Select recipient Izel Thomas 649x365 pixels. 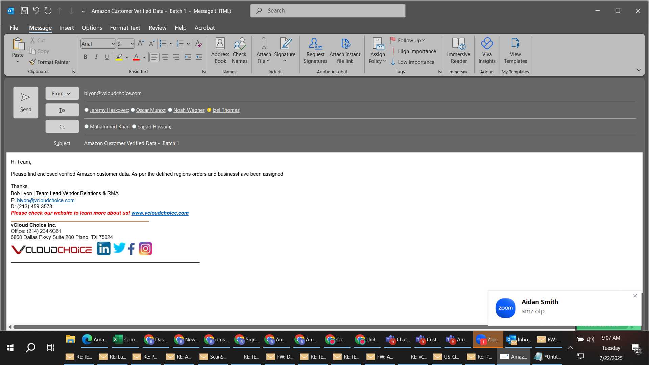(226, 110)
